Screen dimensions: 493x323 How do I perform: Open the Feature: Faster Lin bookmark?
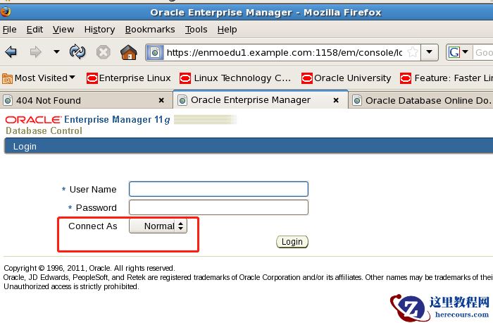pos(447,78)
